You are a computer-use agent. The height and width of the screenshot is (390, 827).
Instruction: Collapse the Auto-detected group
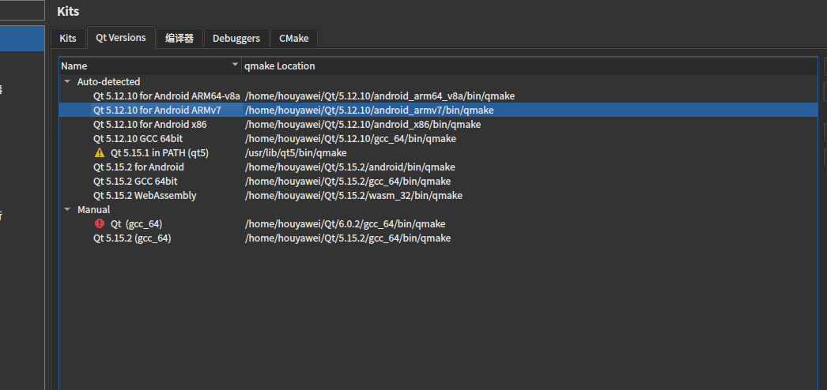point(67,81)
